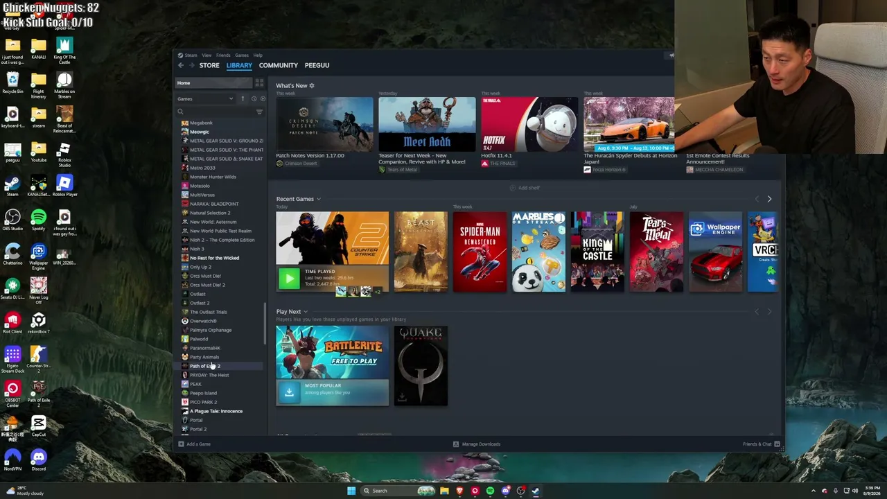Open Spotify desktop shortcut
887x499 pixels.
coord(38,219)
